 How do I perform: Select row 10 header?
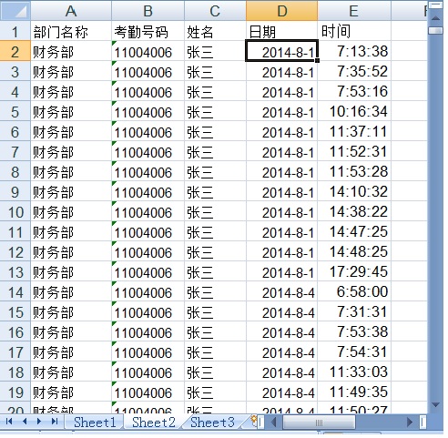pyautogui.click(x=15, y=211)
